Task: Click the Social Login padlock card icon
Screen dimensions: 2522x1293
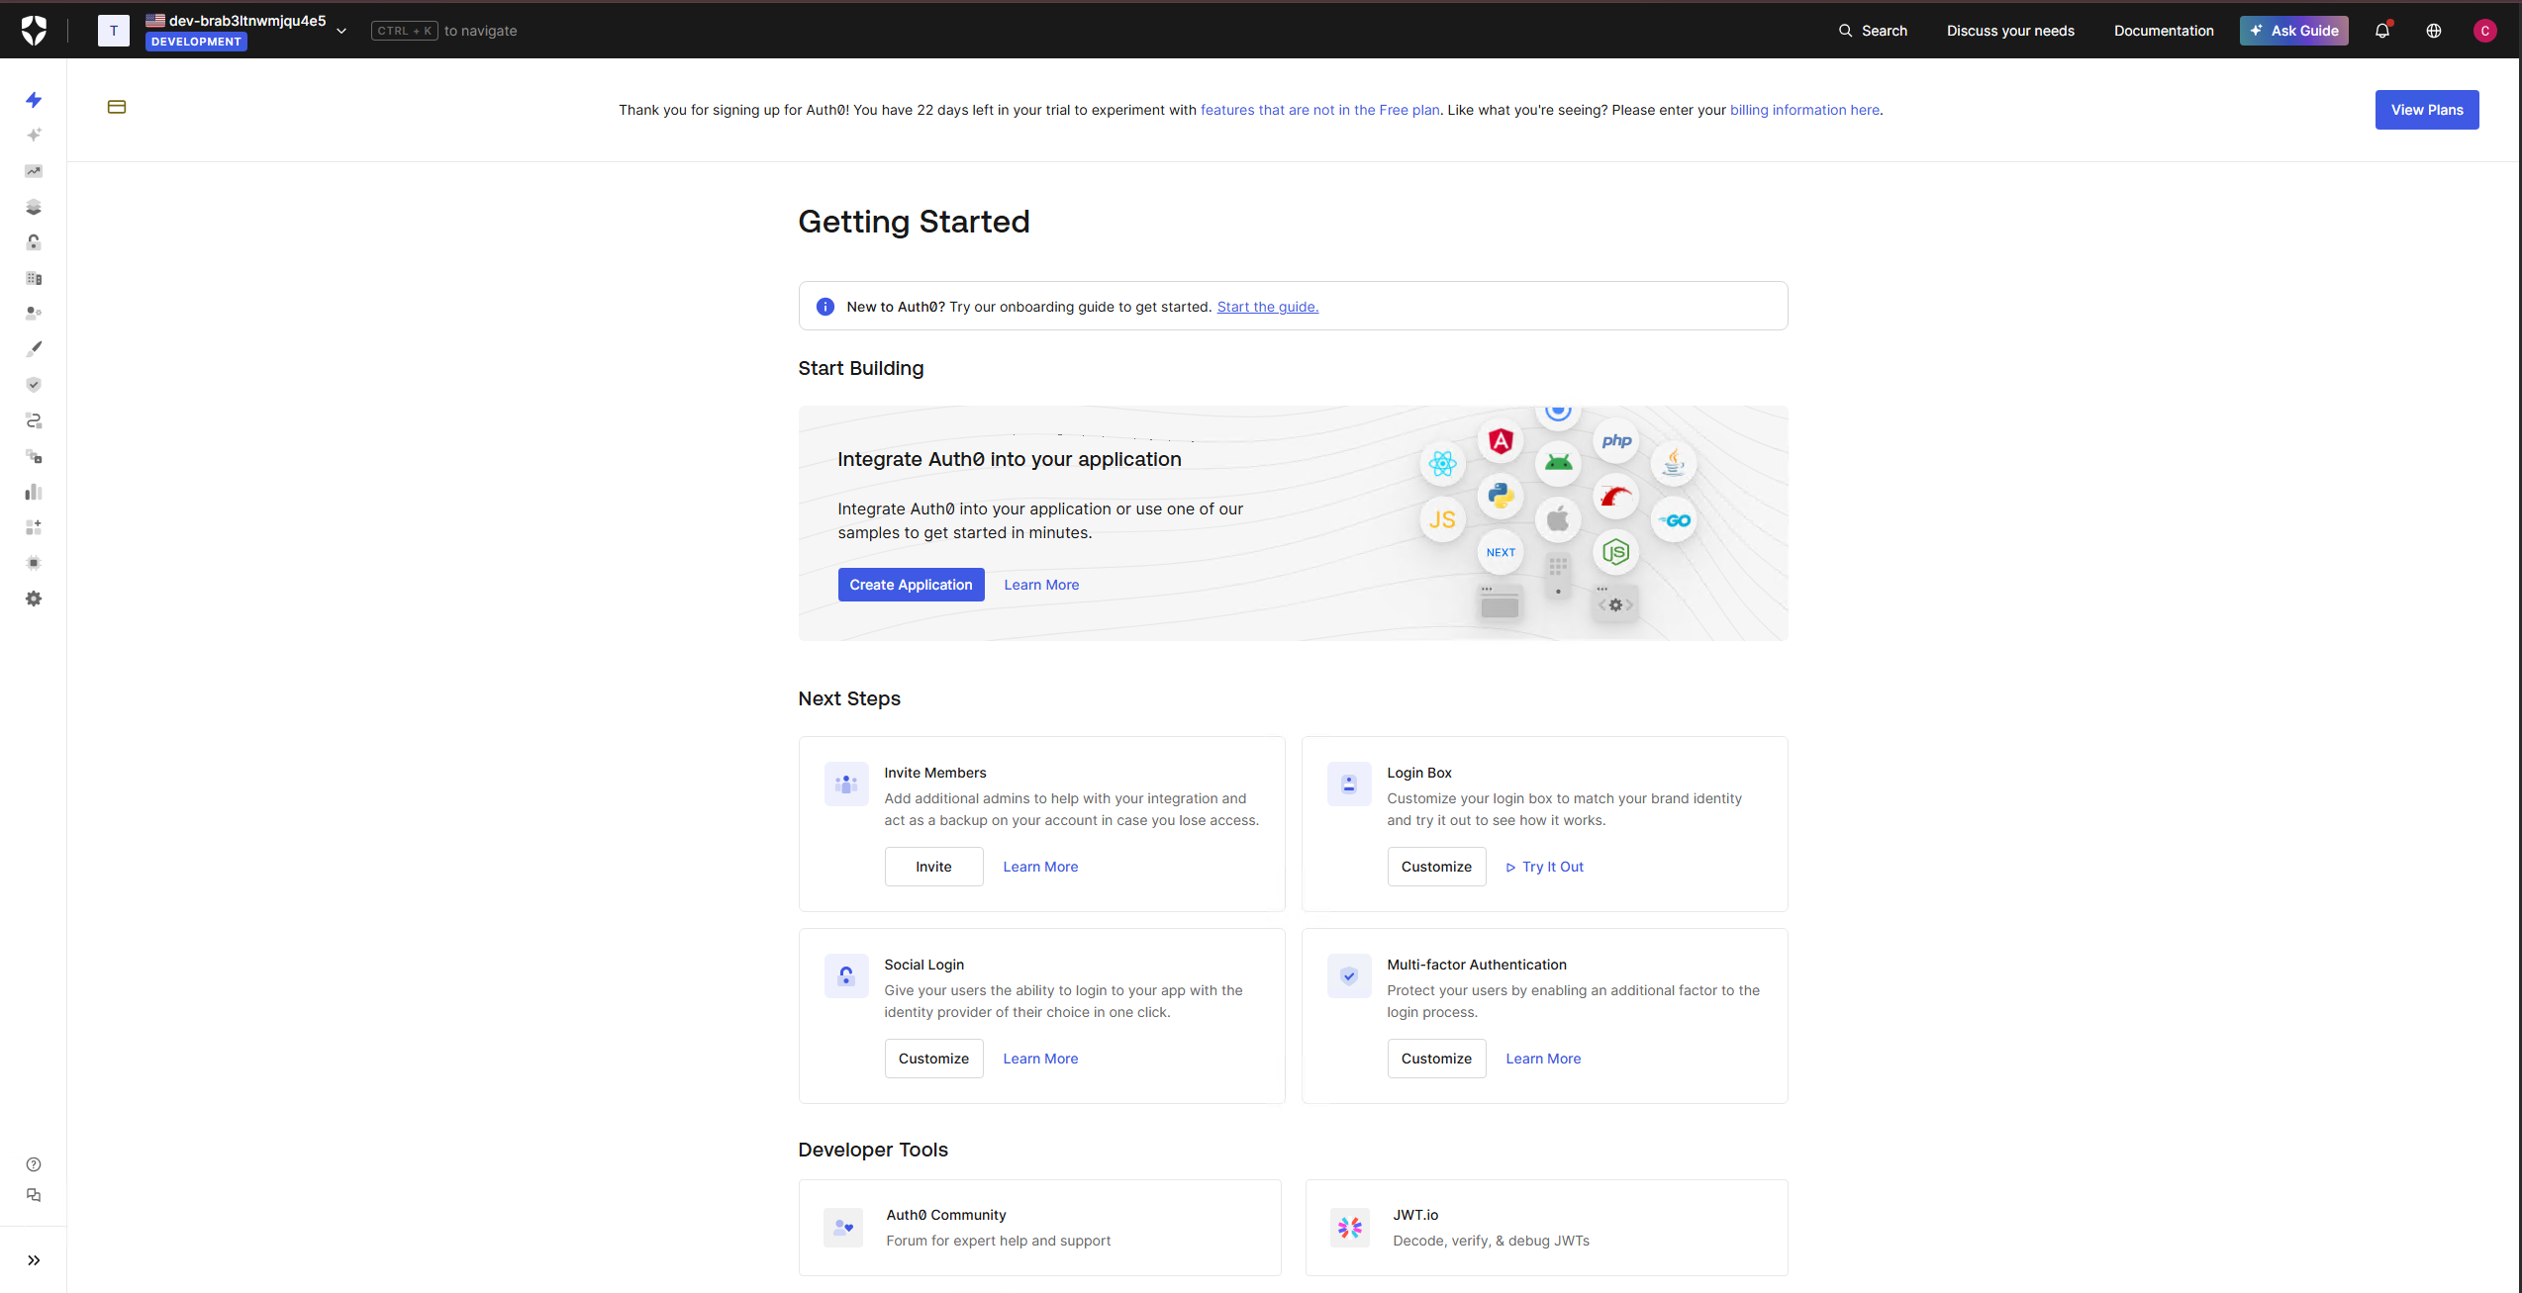Action: (846, 976)
